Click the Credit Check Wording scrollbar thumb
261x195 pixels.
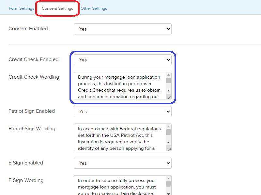coord(168,80)
